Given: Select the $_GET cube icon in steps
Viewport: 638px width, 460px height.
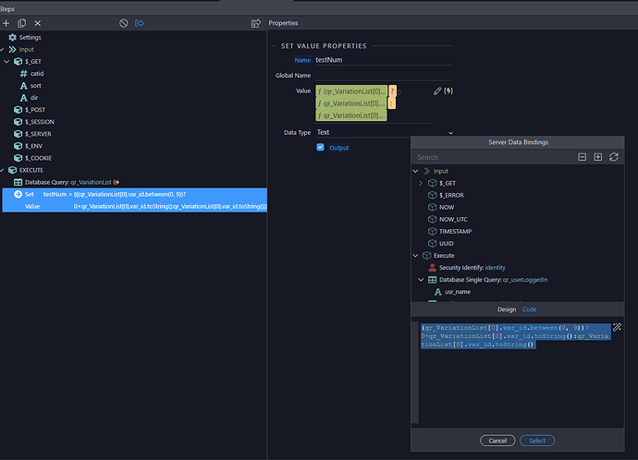Looking at the screenshot, I should 18,61.
